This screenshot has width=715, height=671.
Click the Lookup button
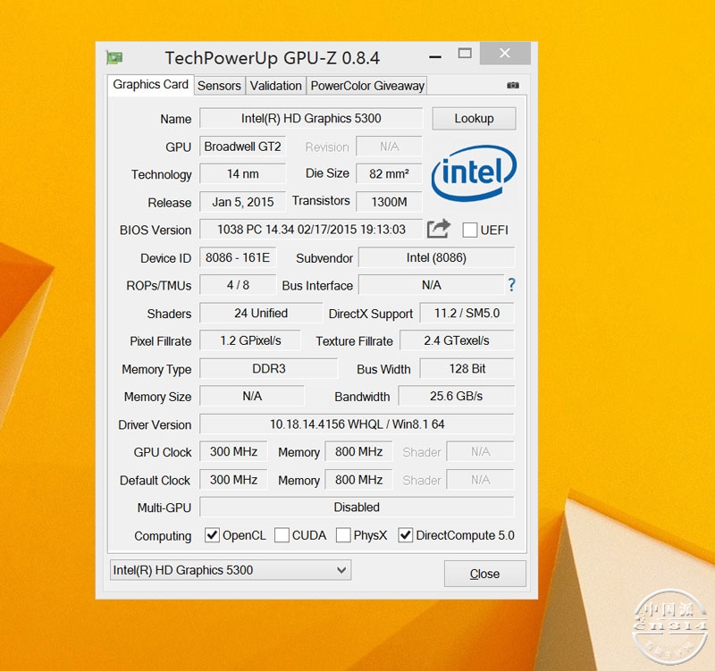[x=474, y=119]
